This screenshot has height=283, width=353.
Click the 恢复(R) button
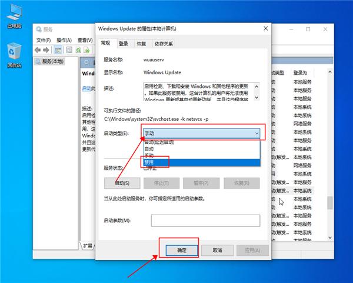click(x=242, y=183)
